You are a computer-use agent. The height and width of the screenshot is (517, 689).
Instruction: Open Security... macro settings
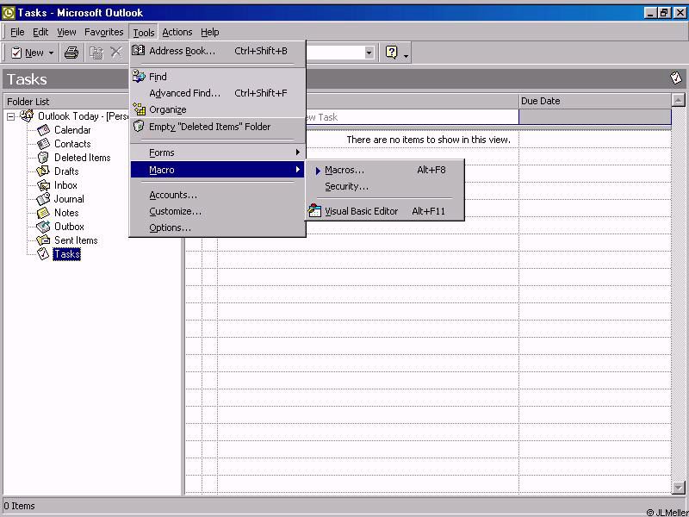click(346, 186)
